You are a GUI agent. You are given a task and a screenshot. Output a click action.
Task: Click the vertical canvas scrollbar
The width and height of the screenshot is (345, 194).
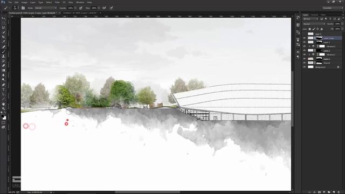292,99
